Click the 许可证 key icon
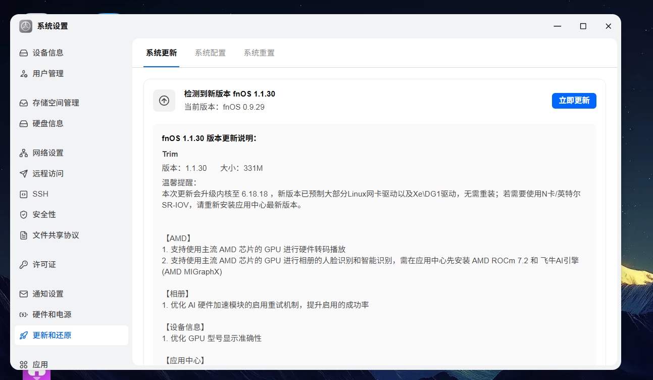 24,265
